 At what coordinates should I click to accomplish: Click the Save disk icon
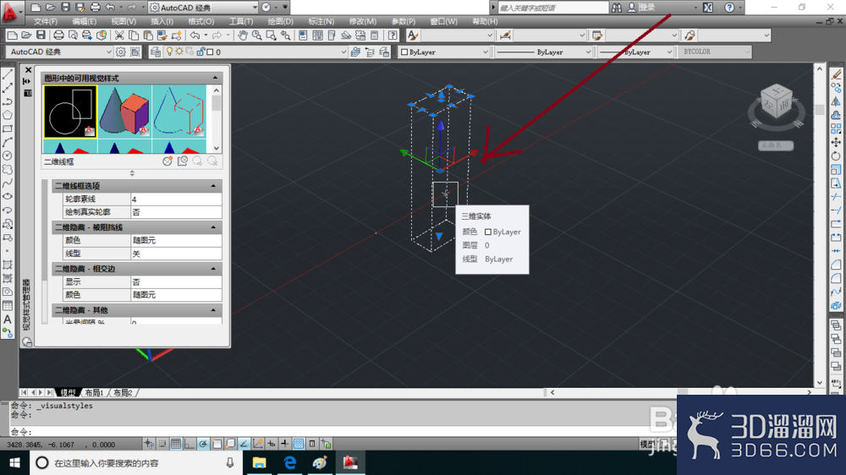pos(41,35)
